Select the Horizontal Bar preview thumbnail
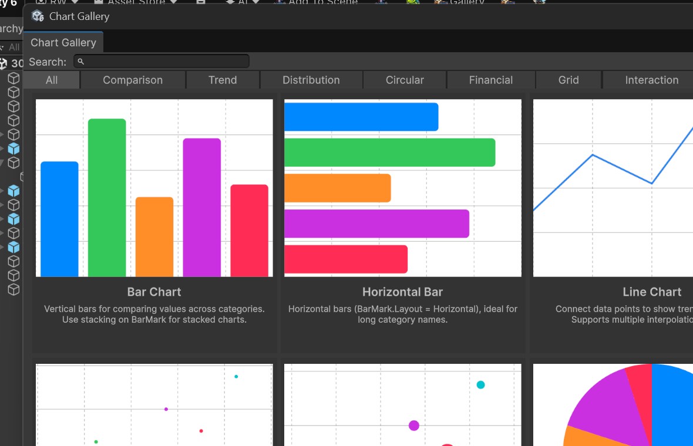Viewport: 693px width, 446px height. [403, 188]
